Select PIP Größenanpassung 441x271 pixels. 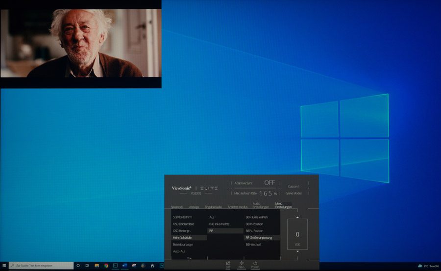[x=262, y=238]
